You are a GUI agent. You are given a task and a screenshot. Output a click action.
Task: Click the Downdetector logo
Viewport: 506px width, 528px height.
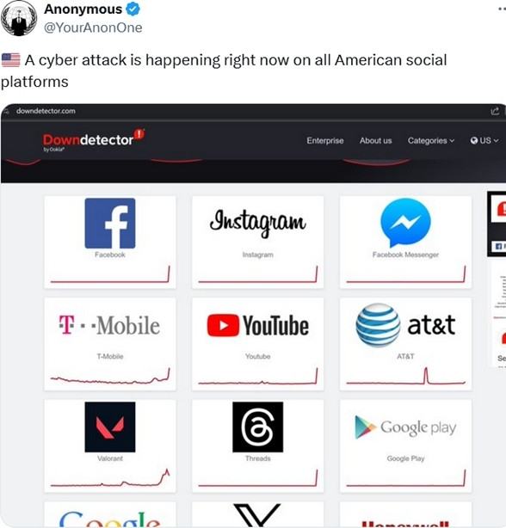pyautogui.click(x=94, y=140)
